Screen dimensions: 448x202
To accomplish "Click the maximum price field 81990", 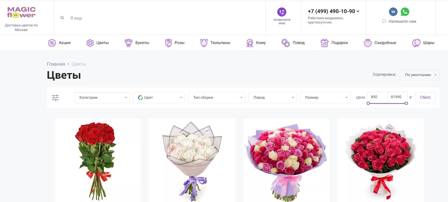I will pos(397,97).
